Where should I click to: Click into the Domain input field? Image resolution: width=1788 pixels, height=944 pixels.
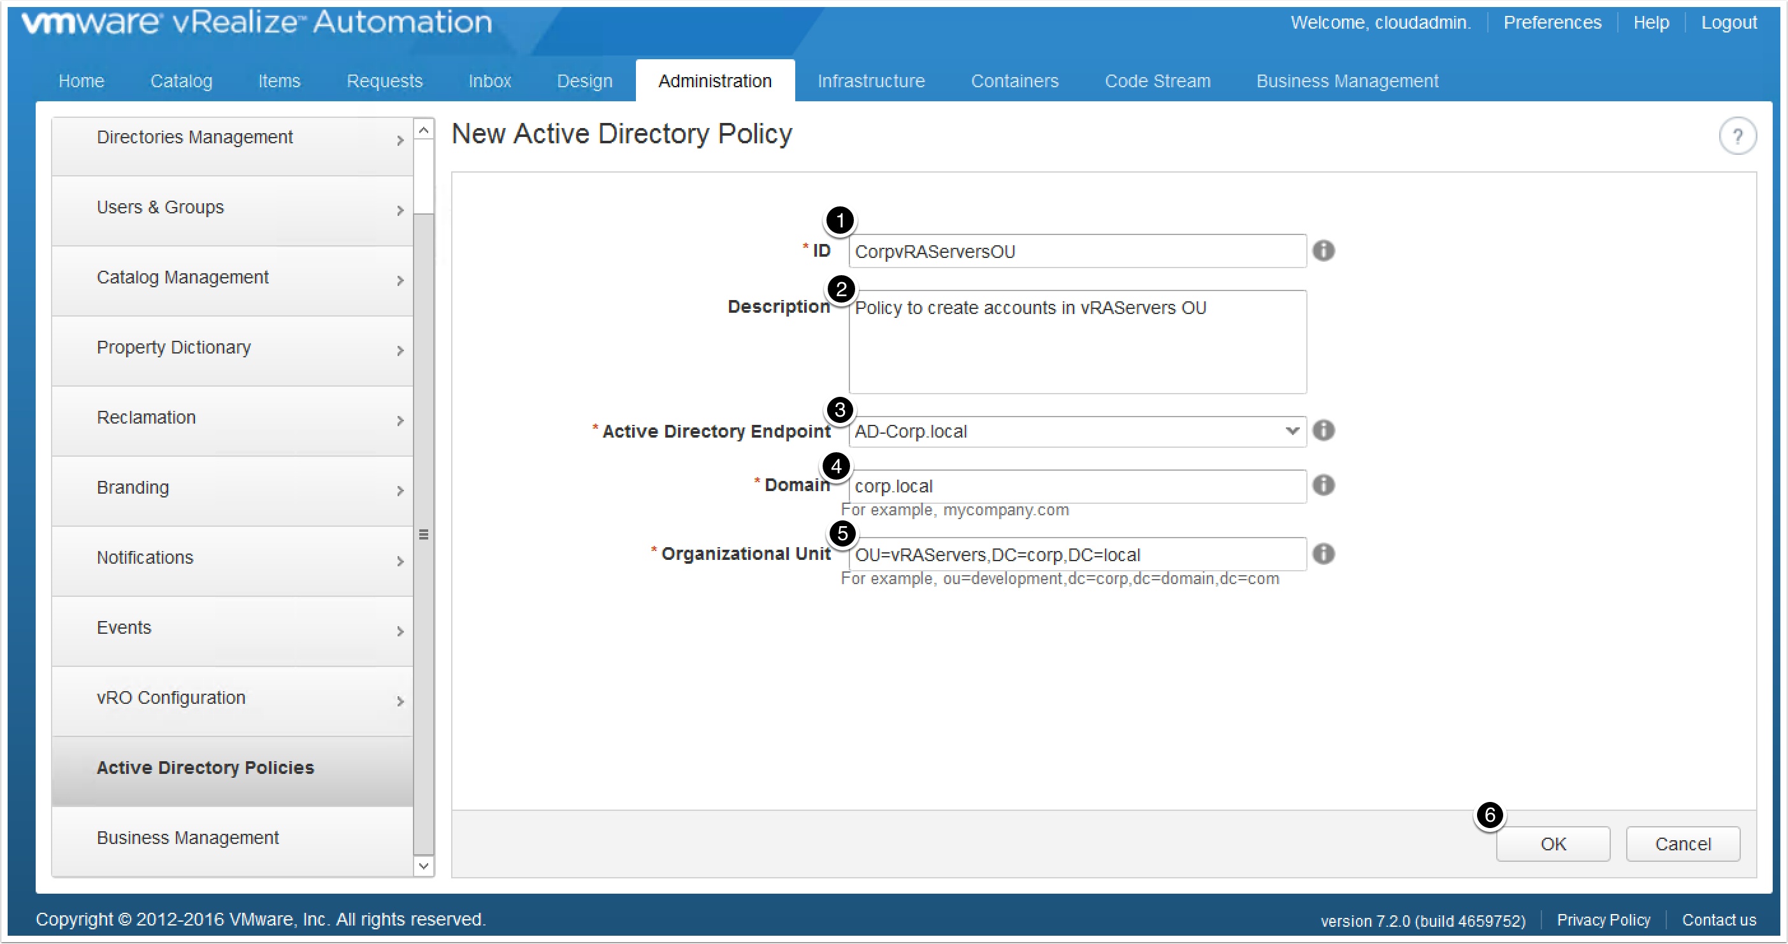(1078, 486)
